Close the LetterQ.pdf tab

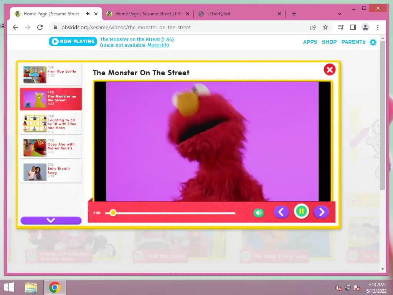click(279, 14)
